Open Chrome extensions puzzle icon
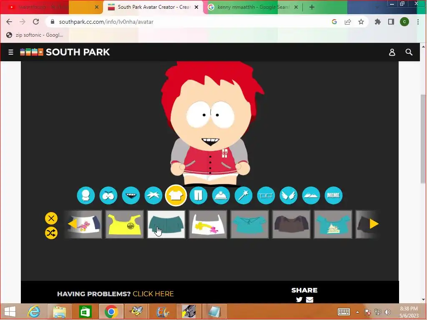The image size is (427, 320). tap(378, 22)
